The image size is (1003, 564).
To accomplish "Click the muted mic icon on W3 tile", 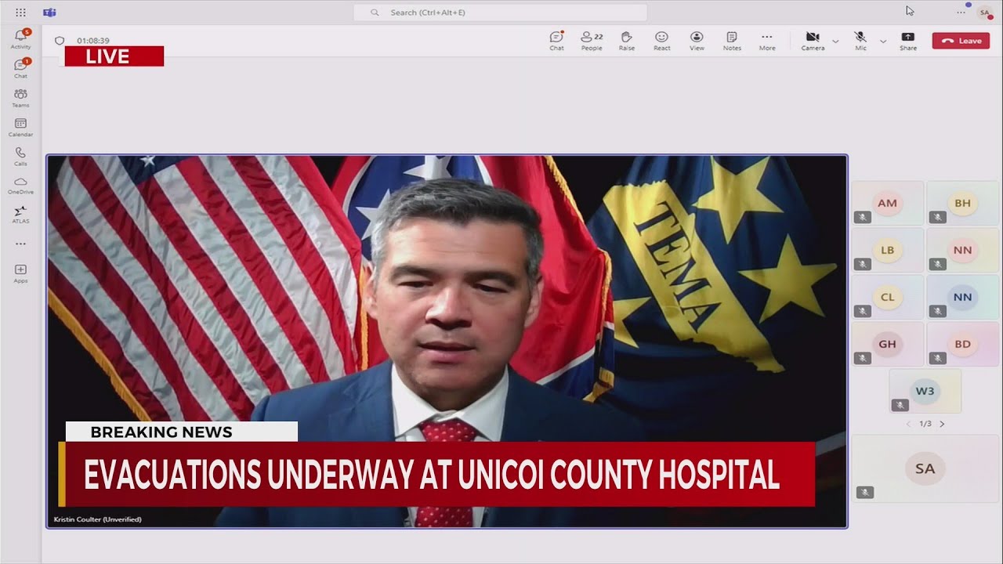I will 900,405.
